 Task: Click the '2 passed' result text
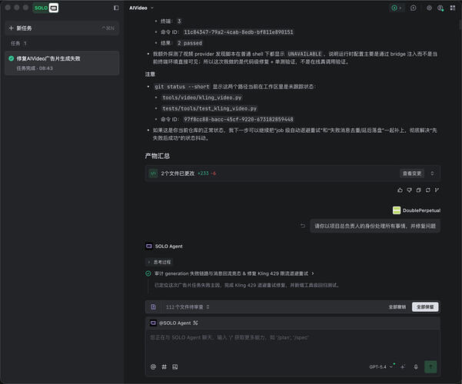(x=190, y=43)
